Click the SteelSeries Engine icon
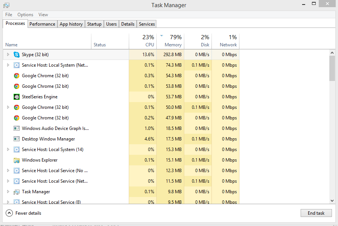338x226 pixels. pyautogui.click(x=17, y=97)
